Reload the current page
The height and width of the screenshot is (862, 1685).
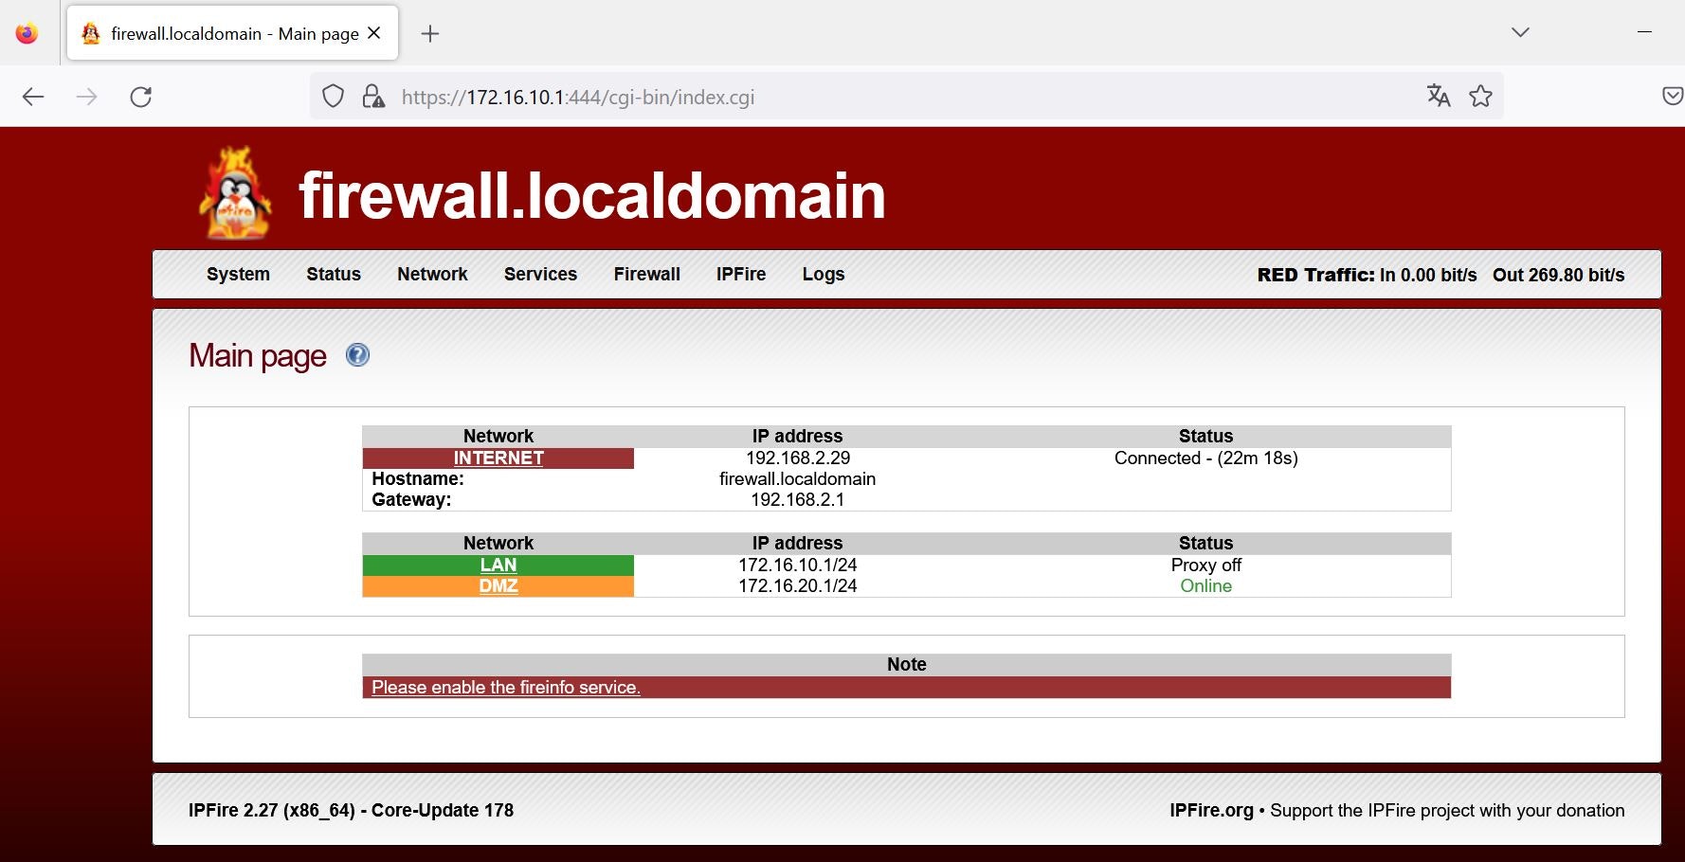pos(141,97)
